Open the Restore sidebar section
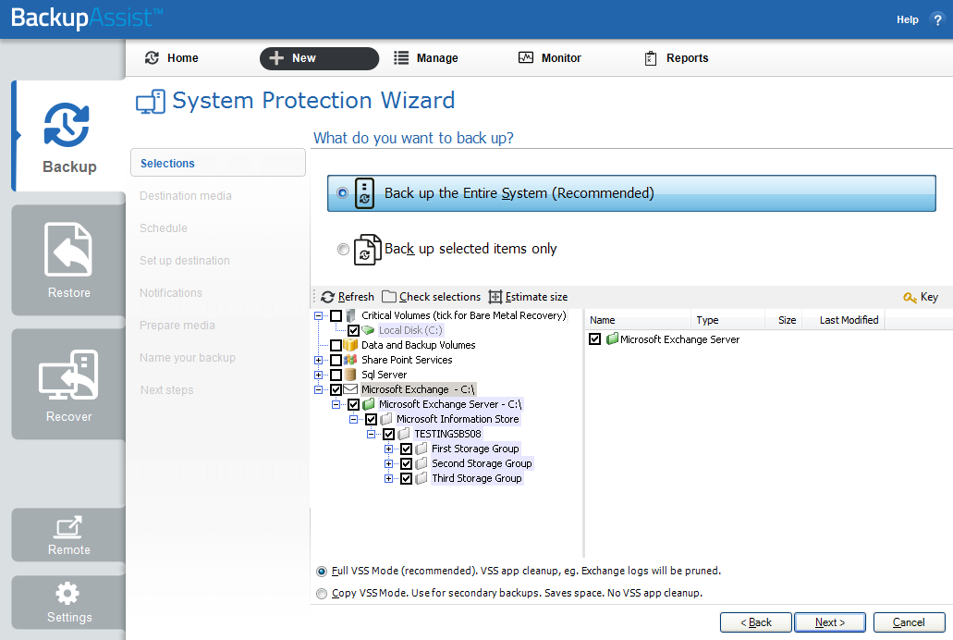This screenshot has width=953, height=640. click(x=68, y=260)
